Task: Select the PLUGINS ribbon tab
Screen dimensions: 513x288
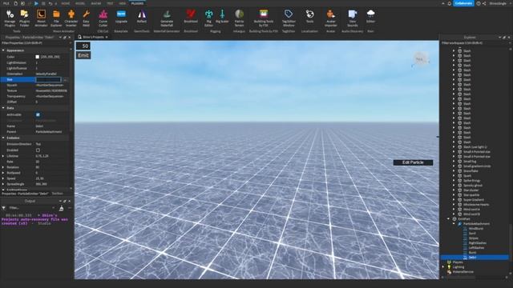Action: point(137,3)
